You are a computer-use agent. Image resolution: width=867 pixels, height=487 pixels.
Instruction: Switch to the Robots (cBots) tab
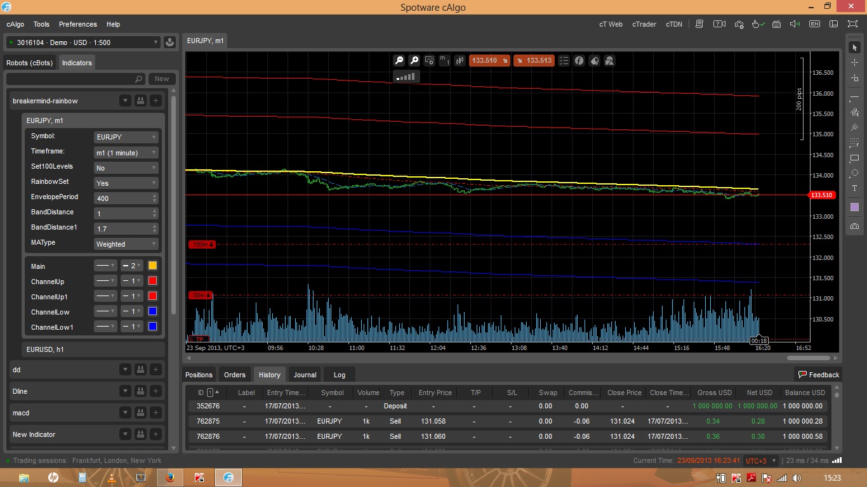(30, 63)
